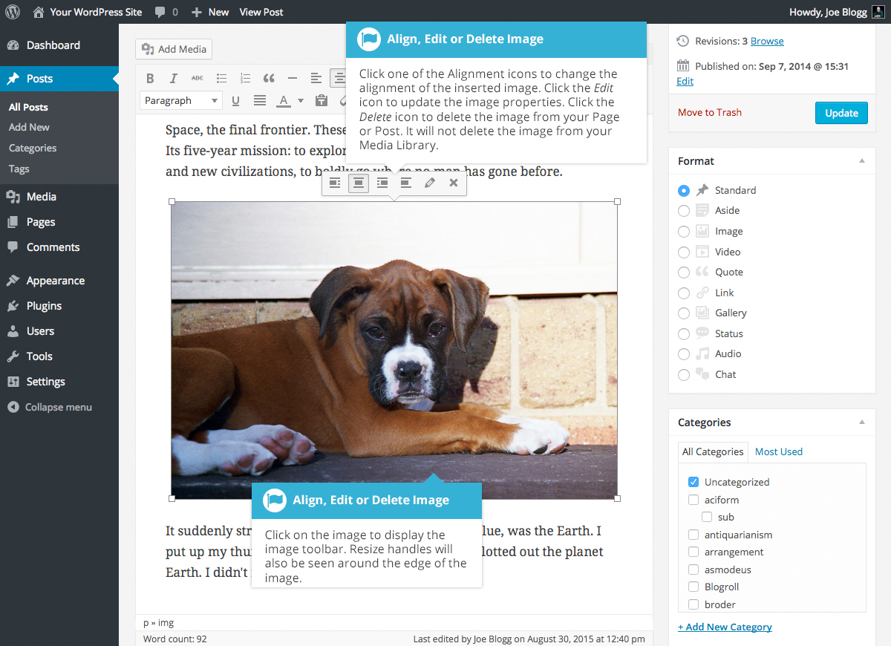Click View Post in admin bar
The width and height of the screenshot is (891, 646).
(x=261, y=12)
